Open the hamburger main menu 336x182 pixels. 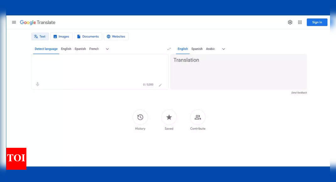click(x=14, y=22)
